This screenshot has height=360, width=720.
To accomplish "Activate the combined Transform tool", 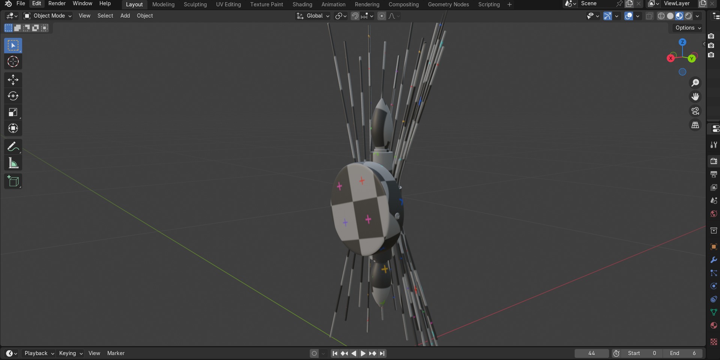I will (x=13, y=128).
